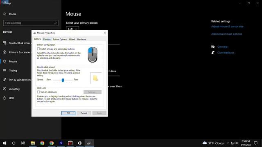Click the red app icon on taskbar
Image resolution: width=262 pixels, height=147 pixels.
point(70,143)
